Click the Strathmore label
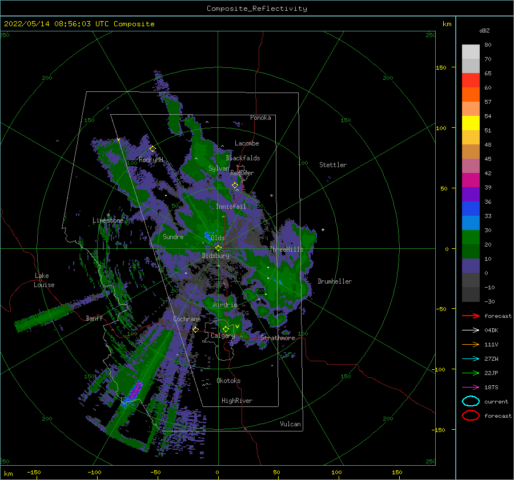The image size is (514, 480). tap(278, 338)
